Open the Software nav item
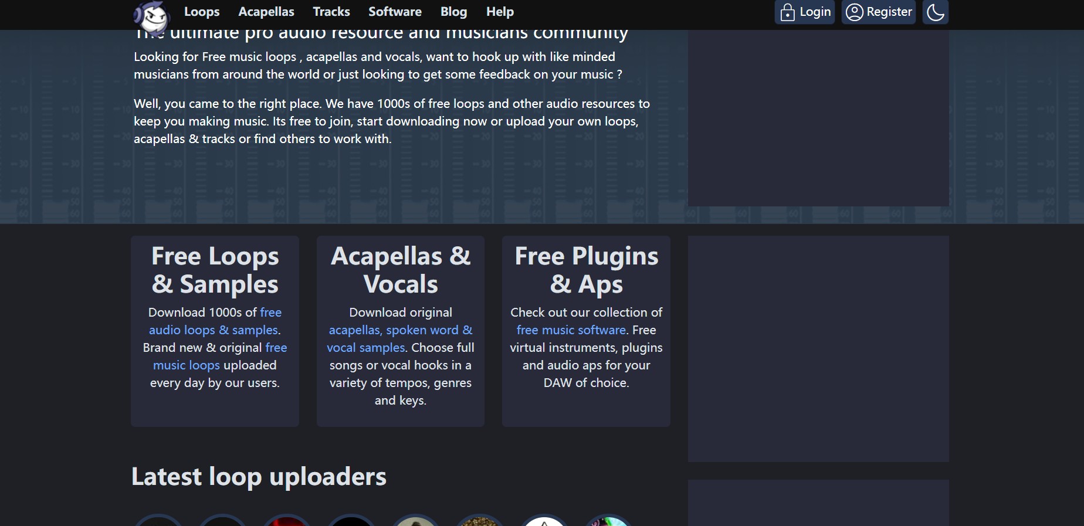The height and width of the screenshot is (526, 1084). click(x=395, y=12)
